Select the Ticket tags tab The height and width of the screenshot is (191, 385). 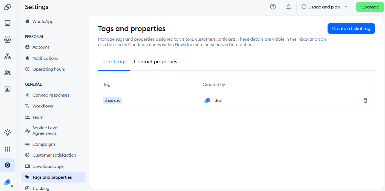(114, 62)
